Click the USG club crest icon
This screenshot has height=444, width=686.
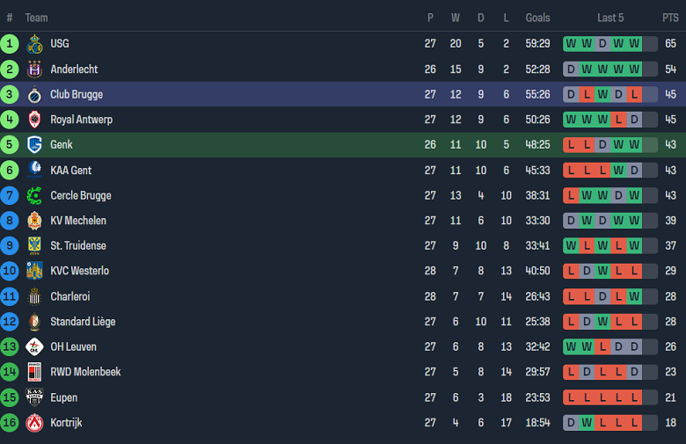[35, 44]
